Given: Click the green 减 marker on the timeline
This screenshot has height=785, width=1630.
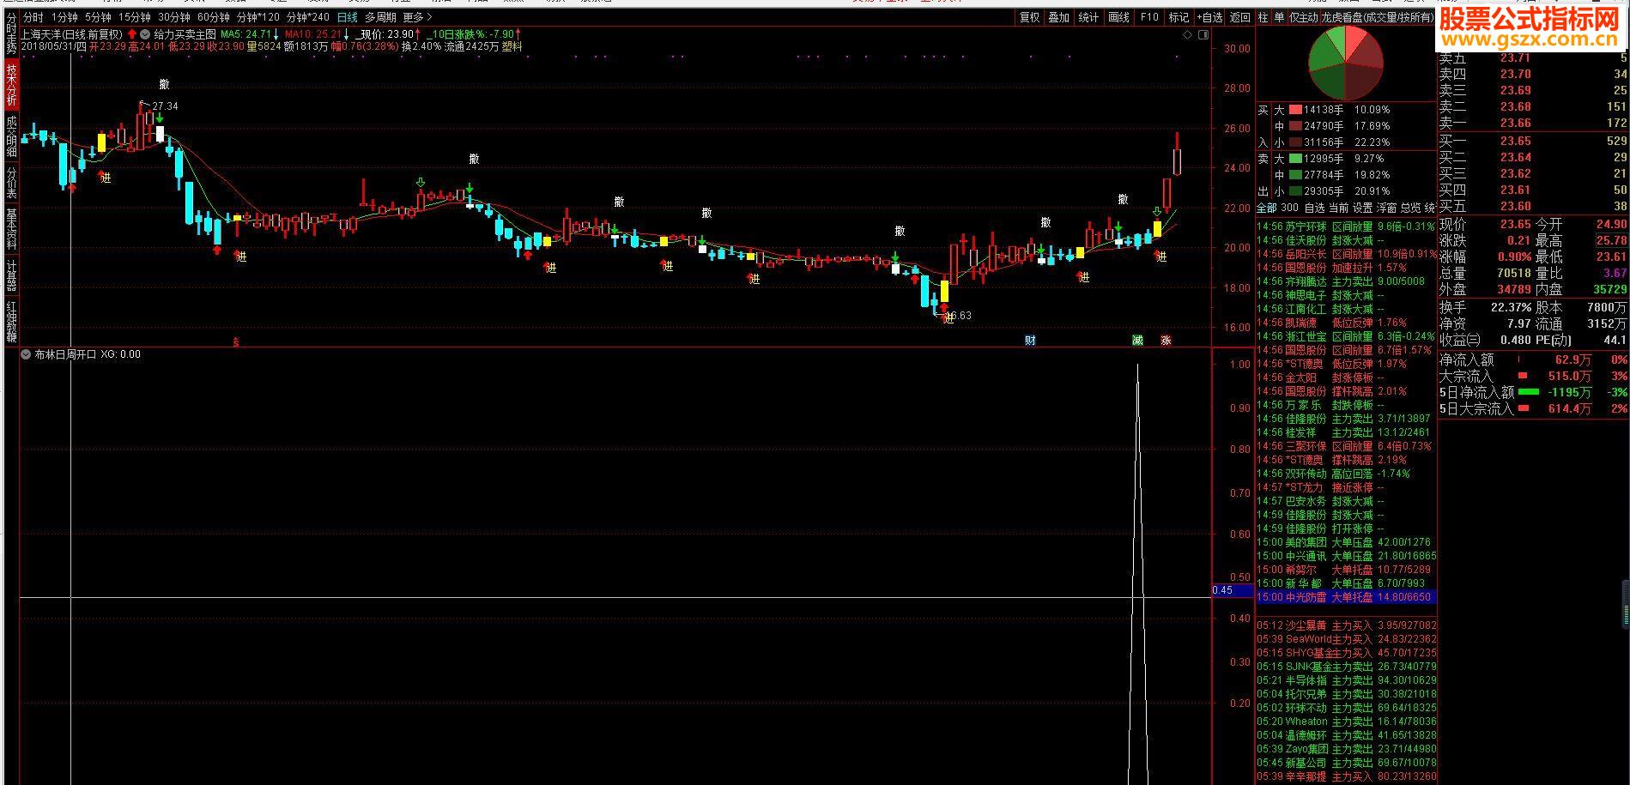Looking at the screenshot, I should tap(1137, 341).
